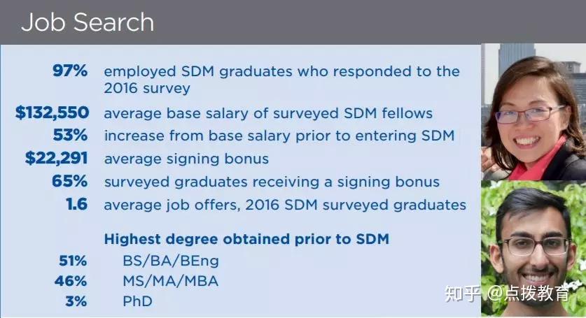Viewport: 586px width, 318px height.
Task: Click the Job Search slide title
Action: 88,22
